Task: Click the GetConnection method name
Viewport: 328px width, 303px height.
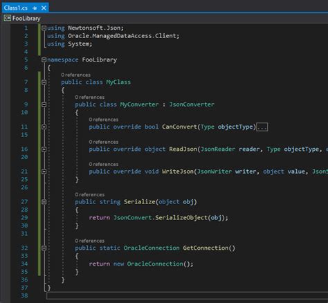Action: click(206, 248)
